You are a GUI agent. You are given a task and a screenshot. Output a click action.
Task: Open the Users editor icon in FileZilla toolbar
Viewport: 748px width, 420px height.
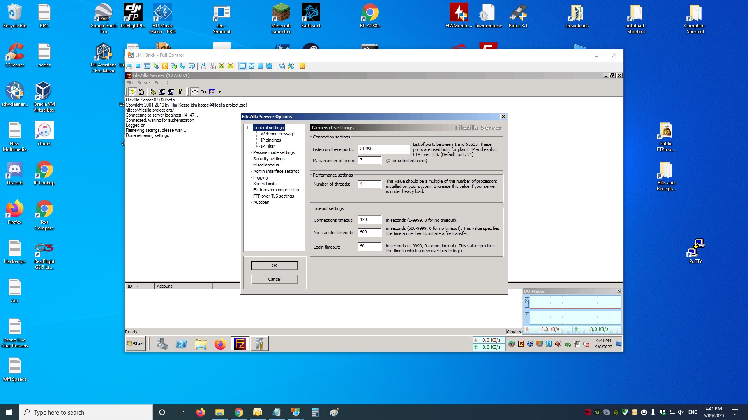162,92
